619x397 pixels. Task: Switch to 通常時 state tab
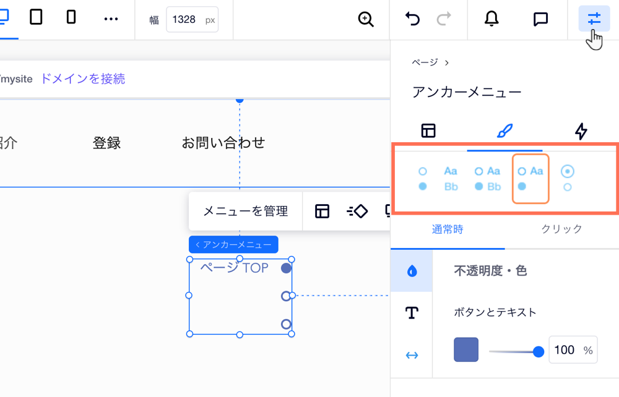click(448, 229)
